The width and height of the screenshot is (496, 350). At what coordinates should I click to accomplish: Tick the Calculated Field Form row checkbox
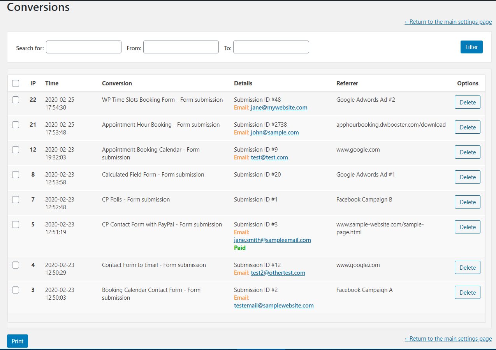pyautogui.click(x=16, y=175)
